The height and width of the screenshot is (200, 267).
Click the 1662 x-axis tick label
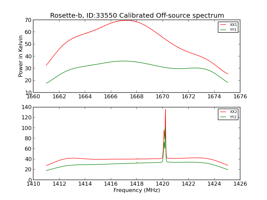click(x=59, y=97)
